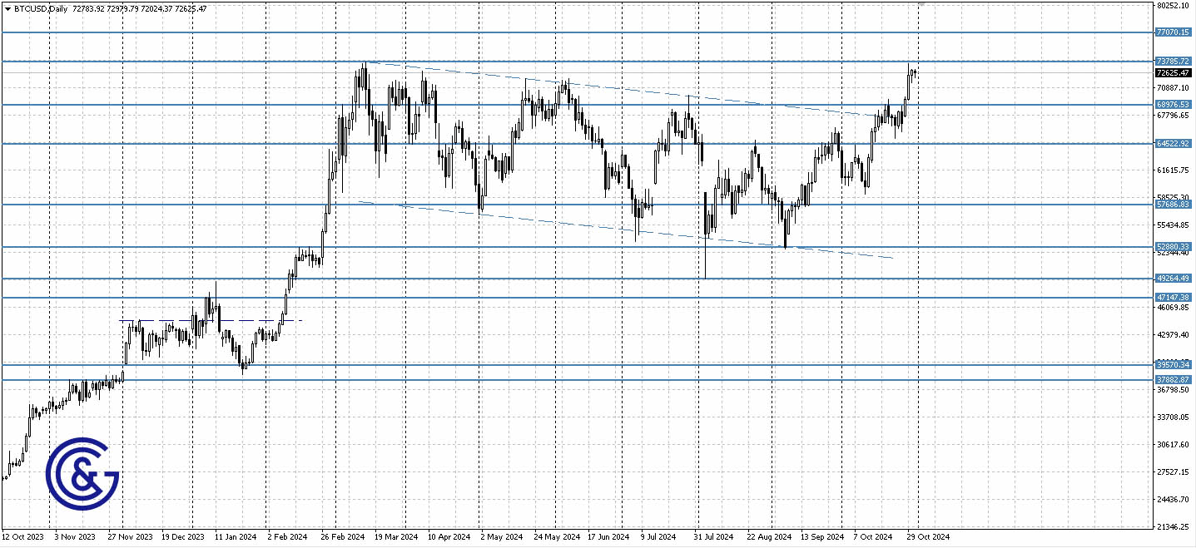1196x548 pixels.
Task: Click the triangle arrow before BTCUSD,Daily title
Action: [7, 8]
